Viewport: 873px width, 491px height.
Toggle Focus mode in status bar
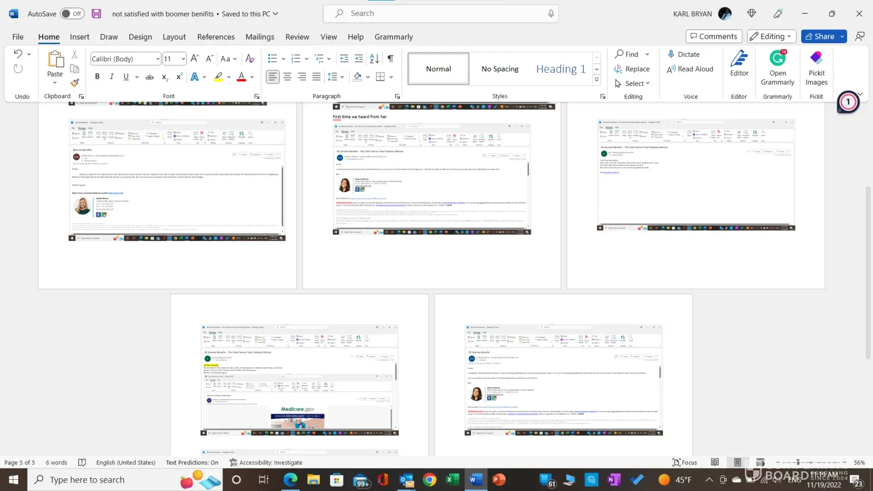(x=684, y=463)
